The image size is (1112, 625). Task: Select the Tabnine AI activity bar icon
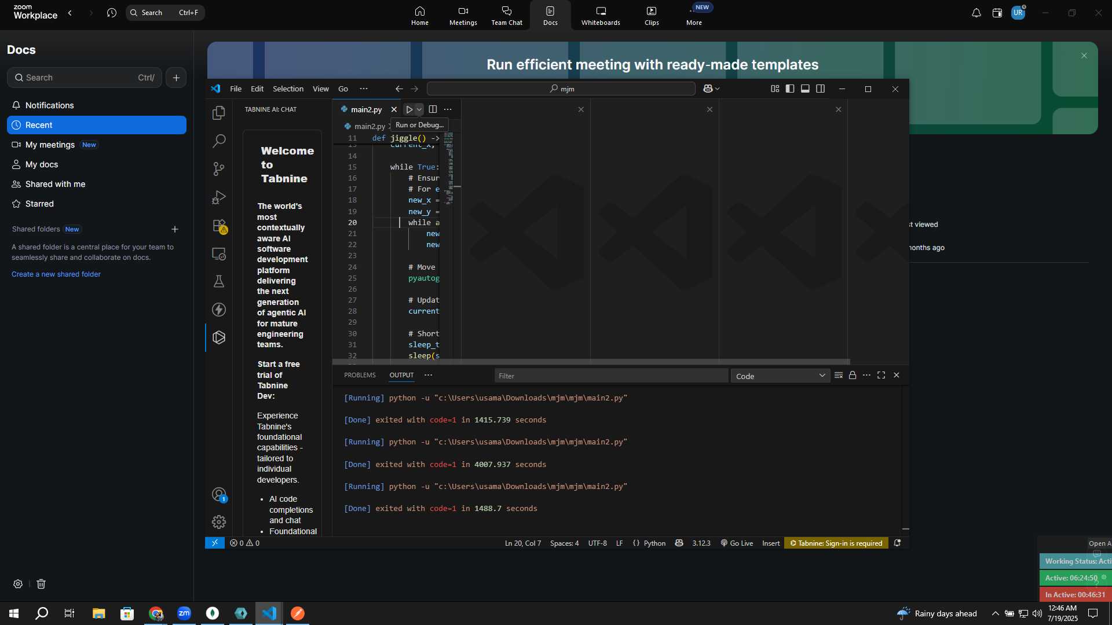pyautogui.click(x=219, y=337)
